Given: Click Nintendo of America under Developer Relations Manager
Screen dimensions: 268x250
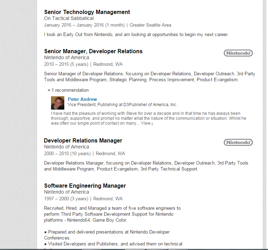Looking at the screenshot, I should click(x=66, y=147).
